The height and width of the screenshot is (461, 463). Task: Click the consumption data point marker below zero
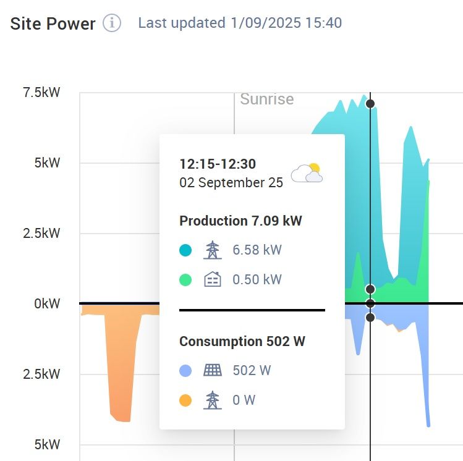point(370,318)
